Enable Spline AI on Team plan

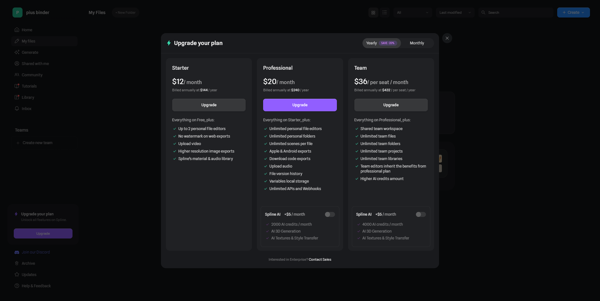[421, 214]
